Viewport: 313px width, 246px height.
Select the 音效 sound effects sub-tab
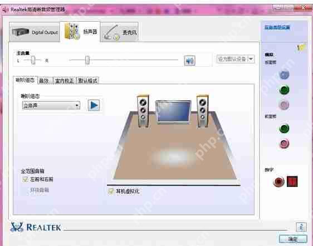45,81
